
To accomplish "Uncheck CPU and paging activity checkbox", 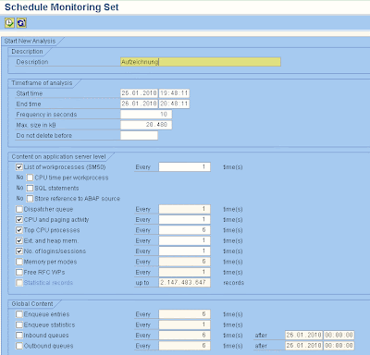I will tap(19, 220).
